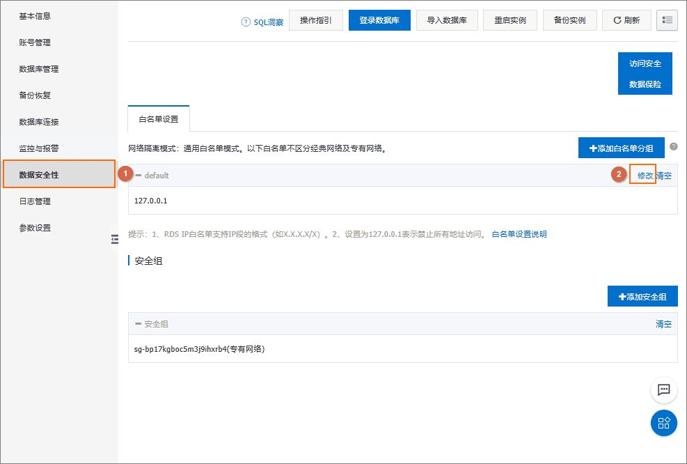Select 数据保险 in blue panel
This screenshot has width=687, height=464.
645,84
